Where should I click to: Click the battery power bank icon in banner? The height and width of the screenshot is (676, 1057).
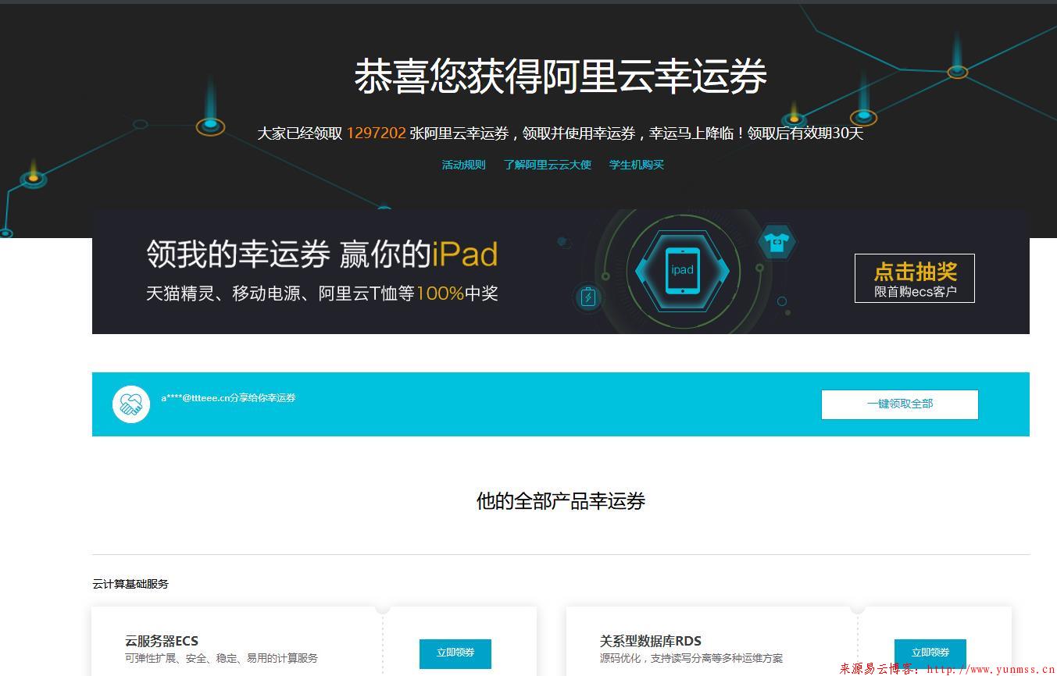(x=588, y=297)
